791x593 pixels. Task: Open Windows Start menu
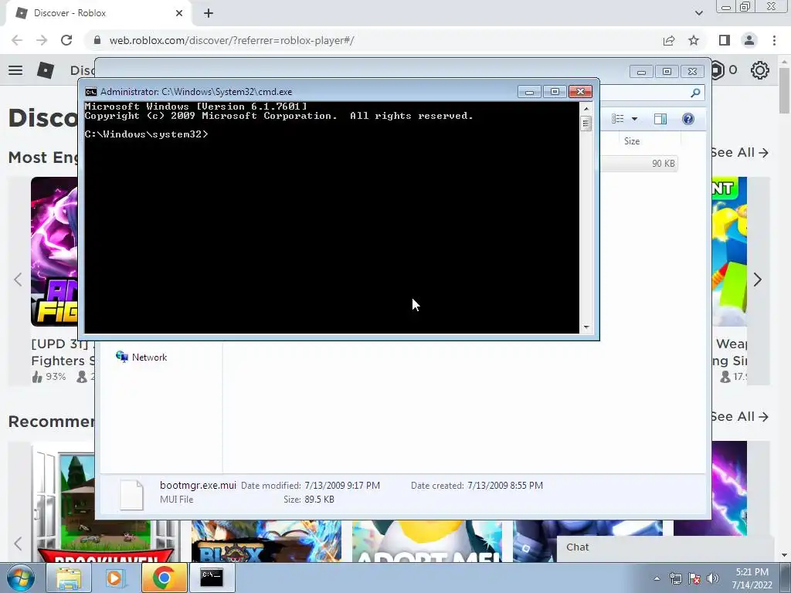(21, 578)
